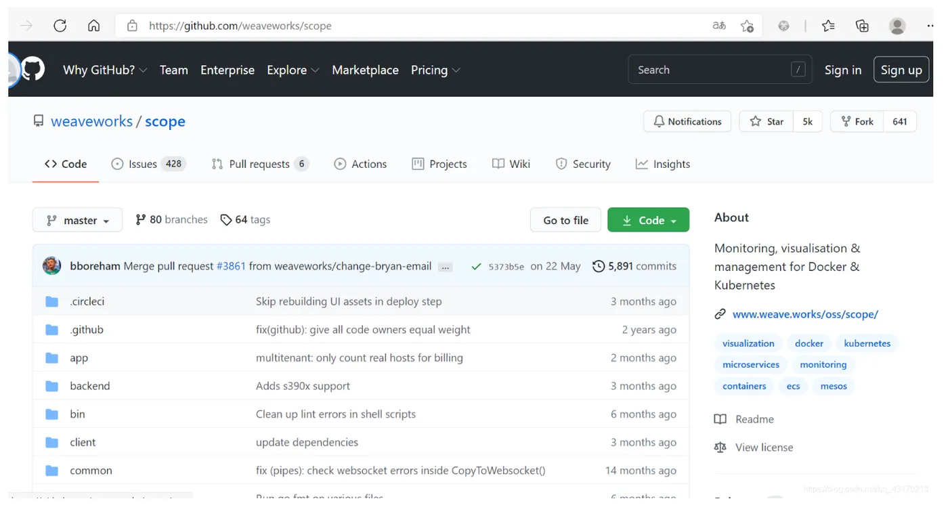Open the Why GitHub? dropdown
This screenshot has width=948, height=522.
pyautogui.click(x=105, y=70)
